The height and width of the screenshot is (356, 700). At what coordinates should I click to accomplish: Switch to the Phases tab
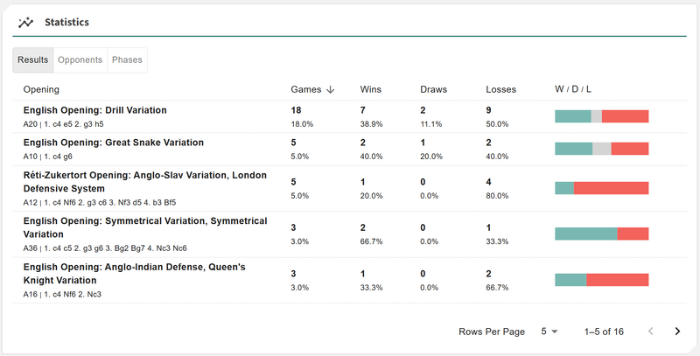[126, 60]
